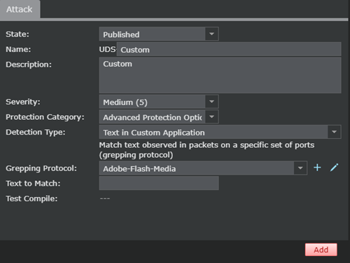
Task: Click the Grepping Protocol label
Action: point(41,168)
